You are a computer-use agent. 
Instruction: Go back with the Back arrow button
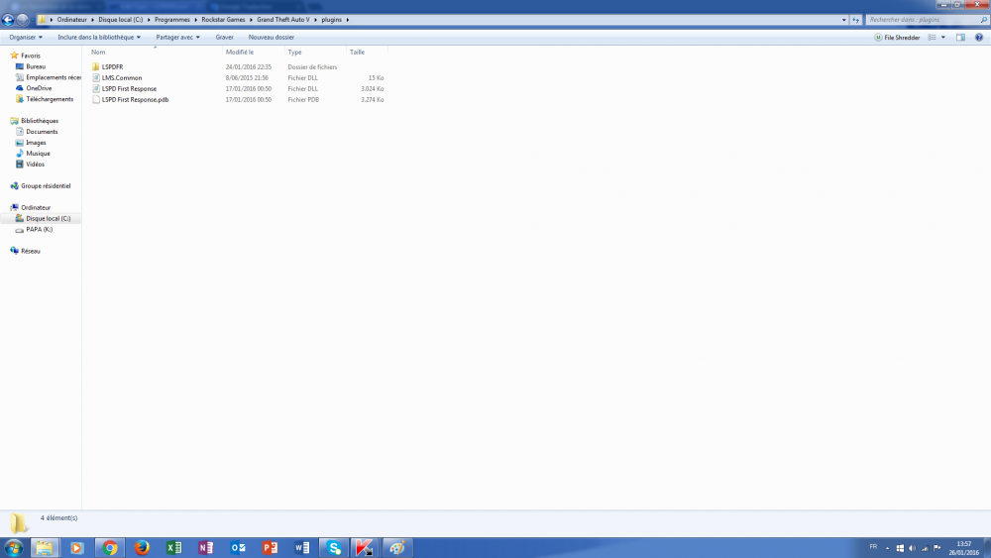(8, 20)
